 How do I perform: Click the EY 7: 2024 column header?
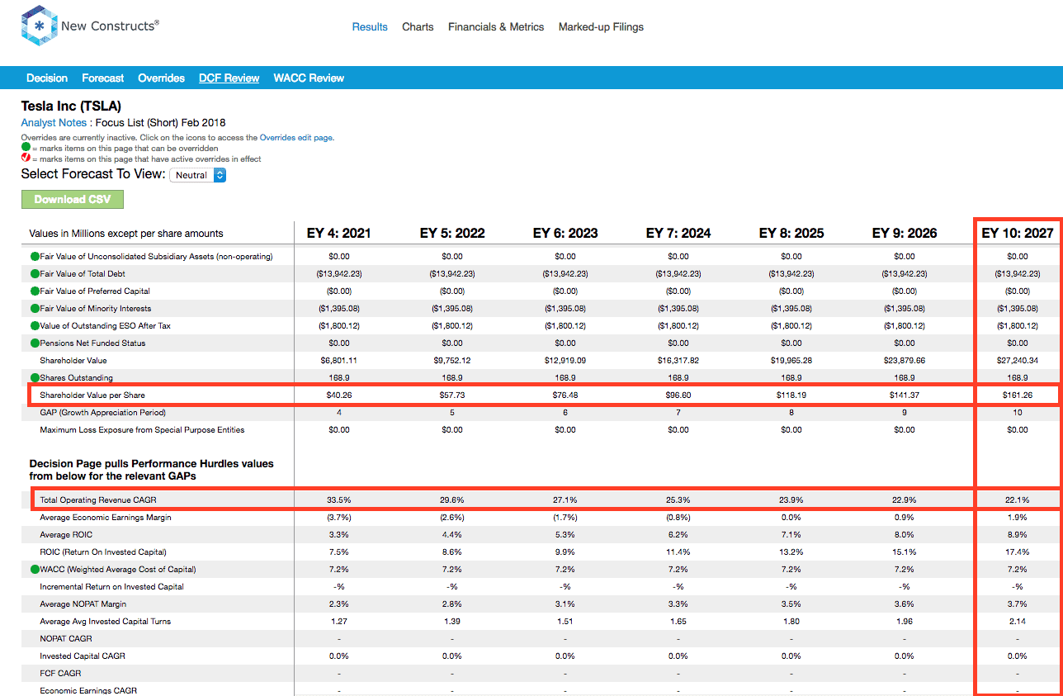click(678, 234)
